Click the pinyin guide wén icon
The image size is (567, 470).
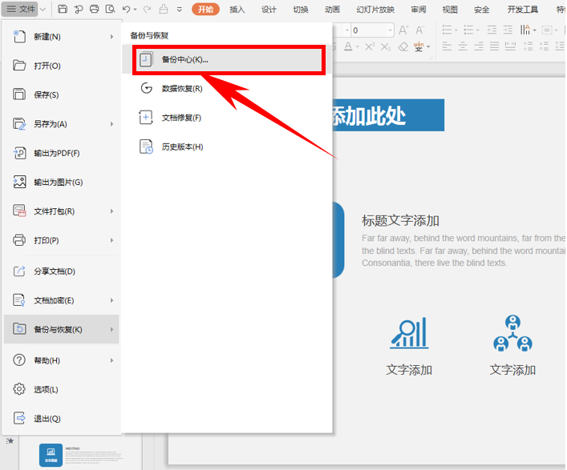click(x=419, y=46)
